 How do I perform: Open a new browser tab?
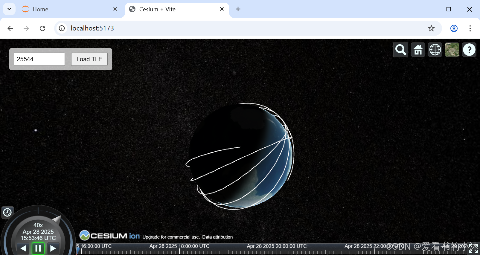(x=238, y=9)
